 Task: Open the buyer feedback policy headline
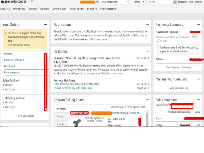click(x=76, y=84)
